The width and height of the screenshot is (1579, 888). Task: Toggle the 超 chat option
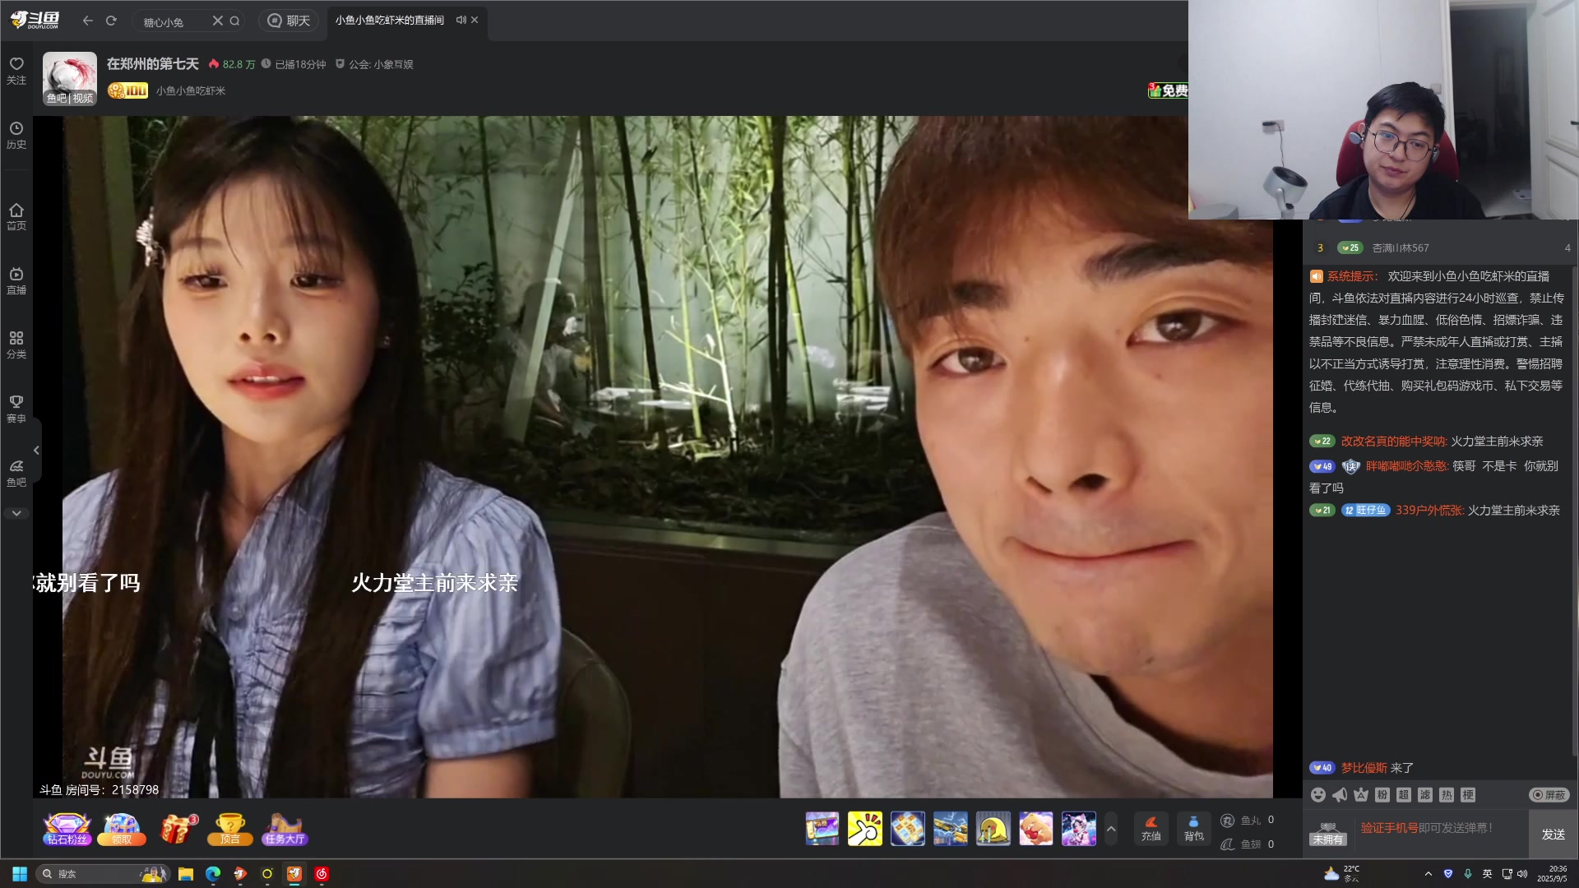[x=1404, y=794]
